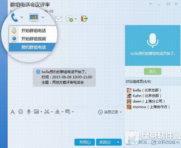The height and width of the screenshot is (148, 181).
Task: Click the voice message microphone icon
Action: (x=29, y=112)
